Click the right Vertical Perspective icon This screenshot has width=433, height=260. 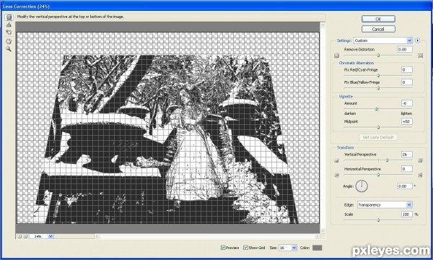point(420,160)
